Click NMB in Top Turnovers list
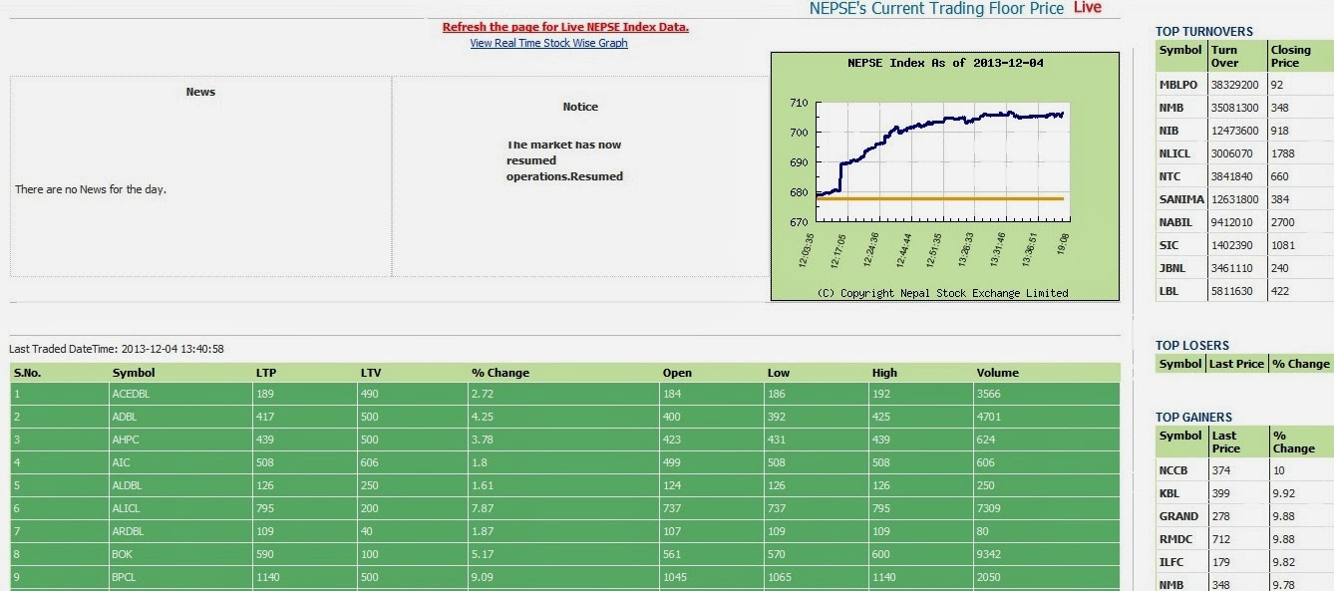The image size is (1334, 591). click(x=1171, y=108)
